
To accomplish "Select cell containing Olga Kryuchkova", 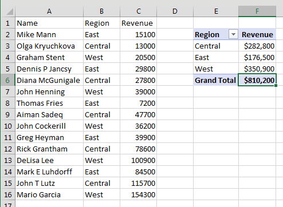I will point(49,46).
